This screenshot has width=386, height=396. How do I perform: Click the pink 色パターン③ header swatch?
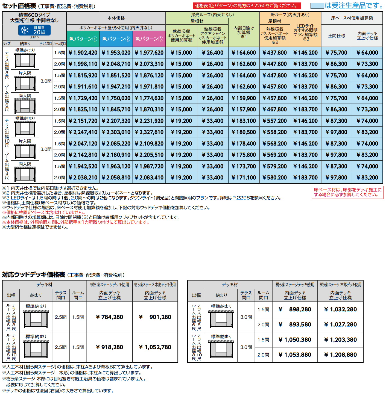pos(149,39)
